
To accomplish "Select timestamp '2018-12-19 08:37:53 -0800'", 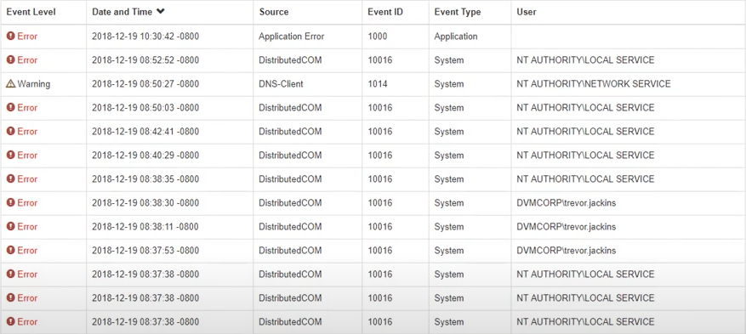I will coord(145,251).
